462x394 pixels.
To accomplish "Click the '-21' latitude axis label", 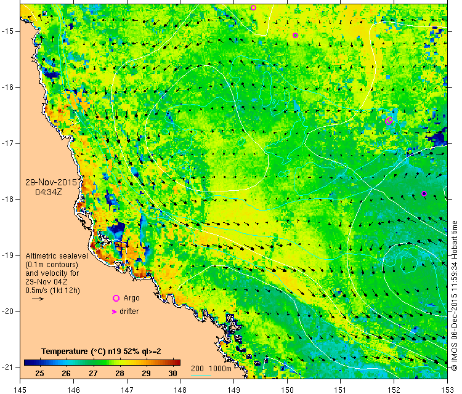I will click(7, 368).
